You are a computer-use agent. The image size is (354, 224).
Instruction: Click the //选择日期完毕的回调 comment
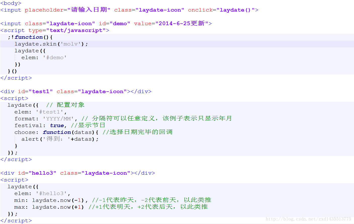[x=138, y=132]
